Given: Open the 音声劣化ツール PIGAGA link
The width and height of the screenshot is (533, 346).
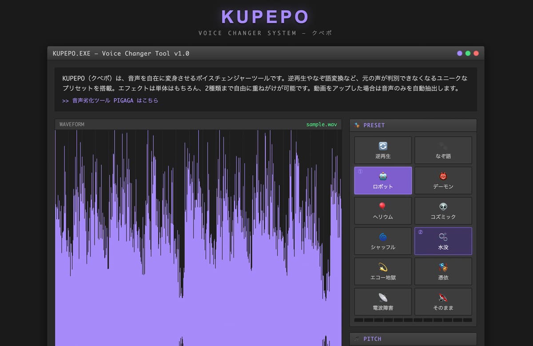Looking at the screenshot, I should coord(110,101).
